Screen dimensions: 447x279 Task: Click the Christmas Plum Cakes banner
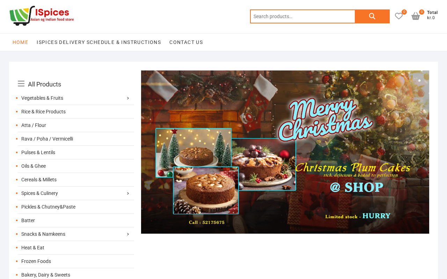pyautogui.click(x=285, y=152)
